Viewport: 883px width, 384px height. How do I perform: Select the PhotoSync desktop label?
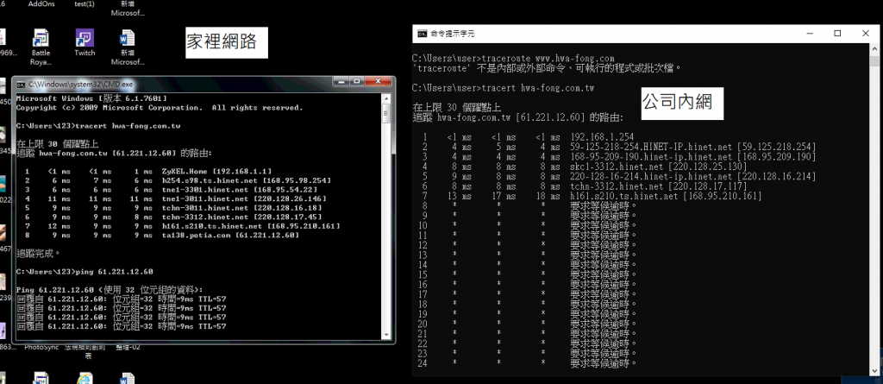click(x=41, y=348)
